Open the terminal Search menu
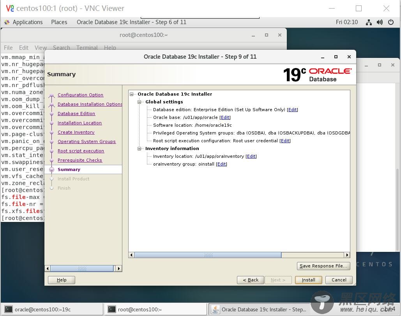 pos(62,47)
